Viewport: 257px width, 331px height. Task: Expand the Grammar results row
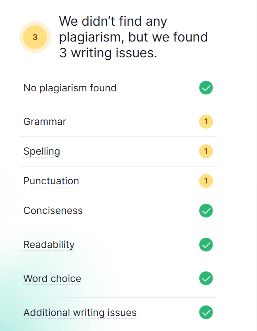click(119, 121)
